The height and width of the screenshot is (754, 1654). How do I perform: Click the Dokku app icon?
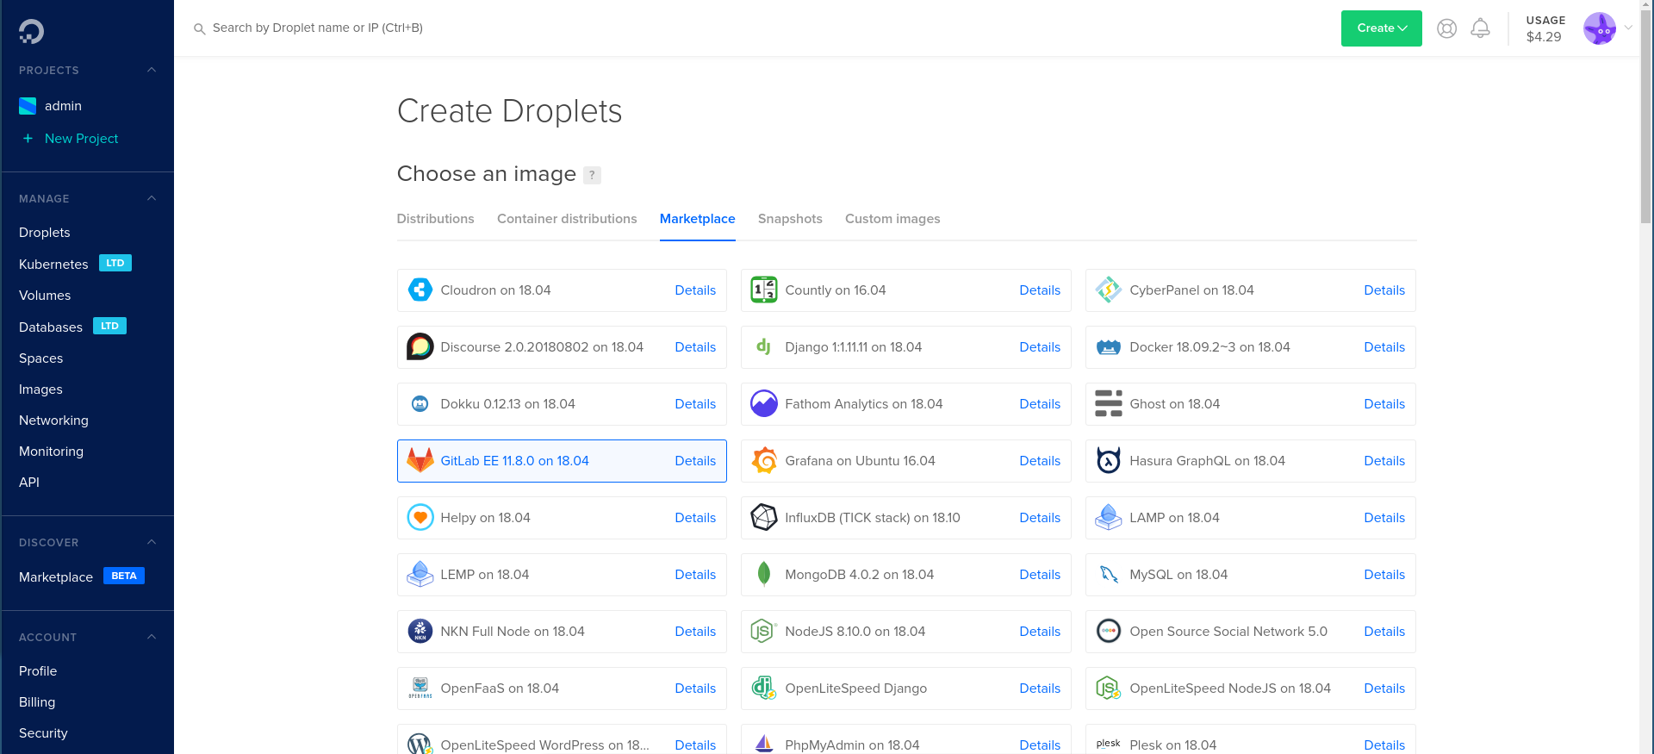pyautogui.click(x=420, y=403)
